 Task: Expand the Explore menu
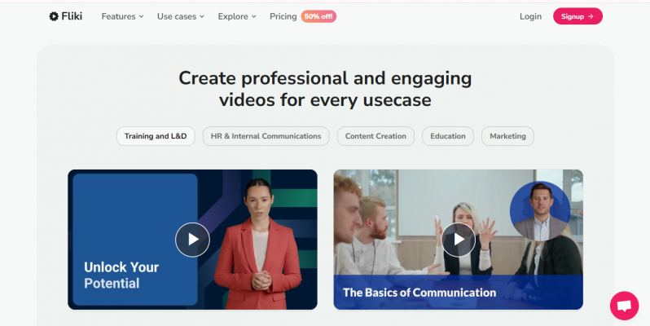click(236, 16)
